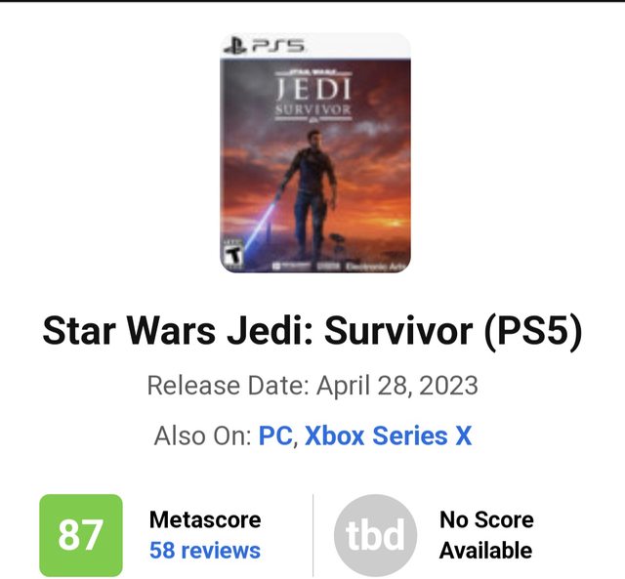Image resolution: width=625 pixels, height=579 pixels.
Task: Open the PC platform version link
Action: coord(275,435)
